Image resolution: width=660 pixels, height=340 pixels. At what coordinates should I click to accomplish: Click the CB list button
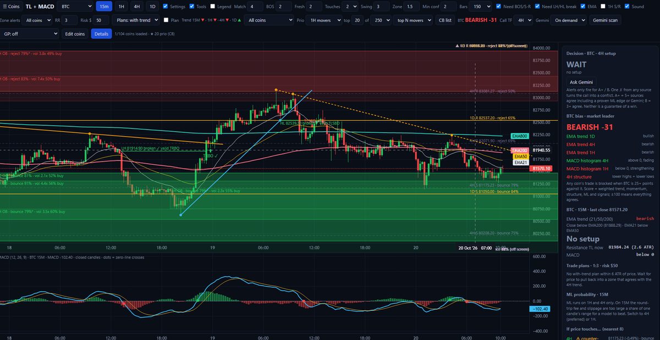click(x=444, y=20)
